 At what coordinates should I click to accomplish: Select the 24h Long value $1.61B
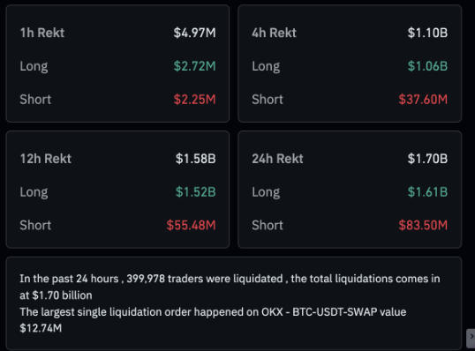coord(427,192)
